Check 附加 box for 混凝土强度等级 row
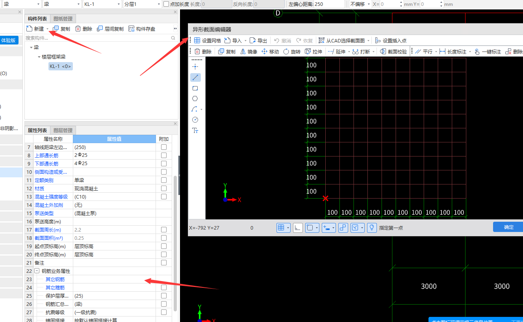This screenshot has height=322, width=523. 164,197
